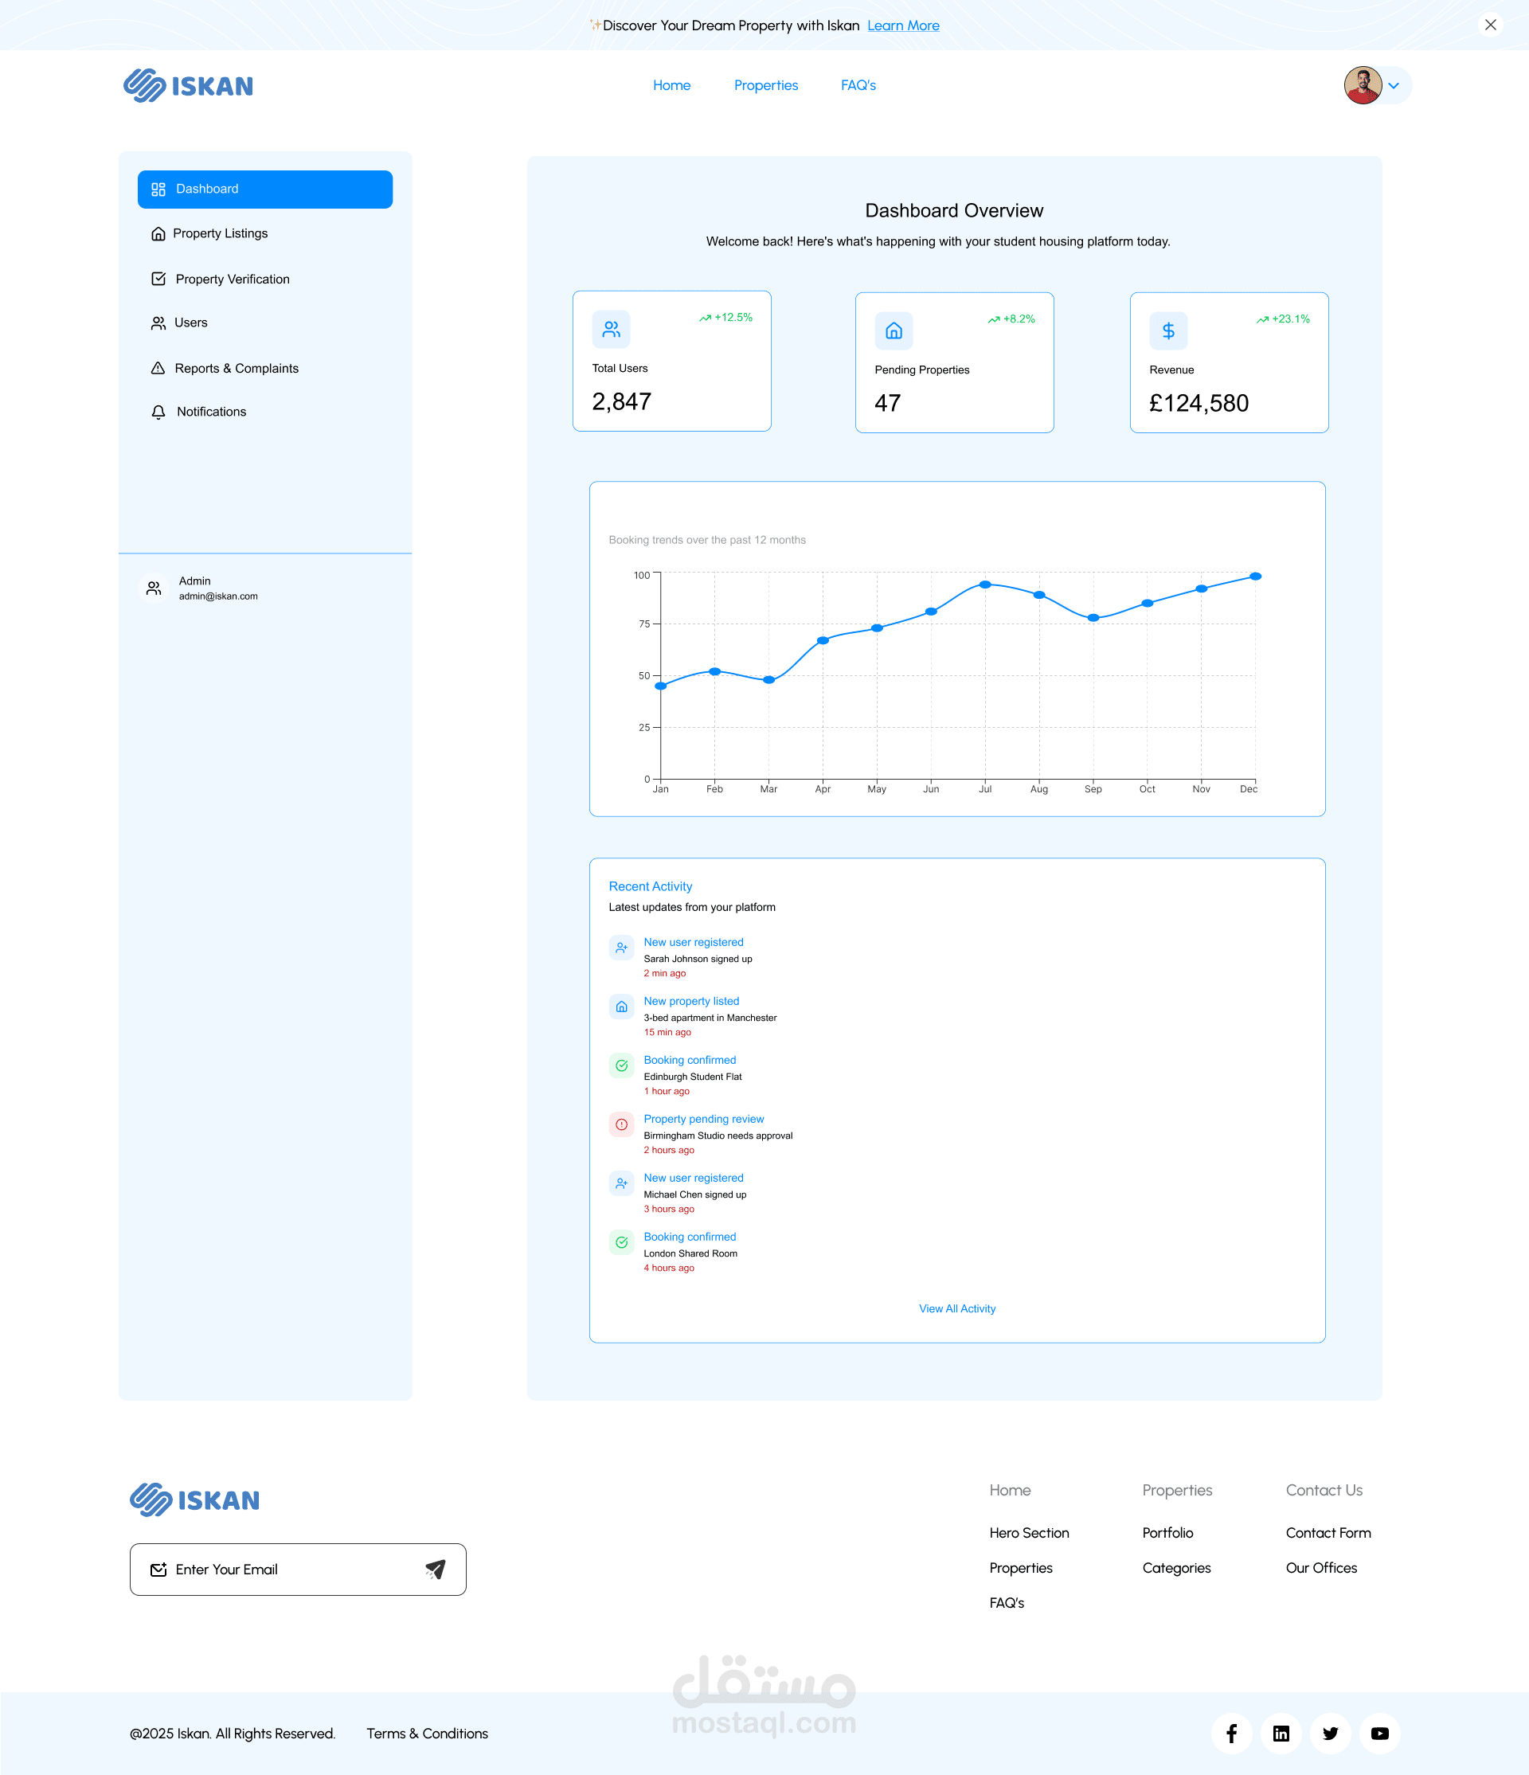Click the Recent Activity heading
Image resolution: width=1529 pixels, height=1775 pixels.
[650, 886]
